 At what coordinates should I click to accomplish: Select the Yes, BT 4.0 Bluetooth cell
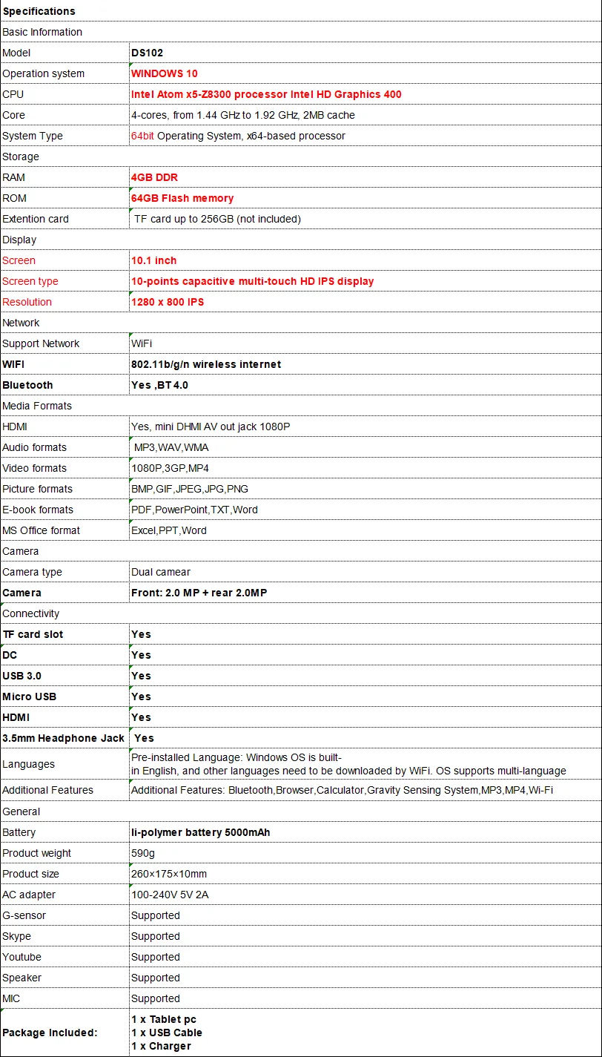tap(365, 385)
